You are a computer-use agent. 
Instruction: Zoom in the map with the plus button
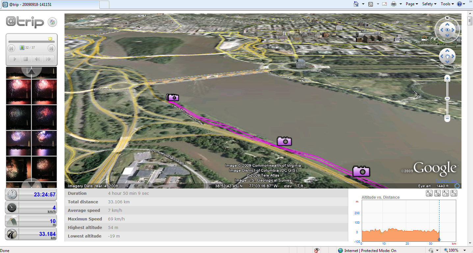tap(447, 78)
